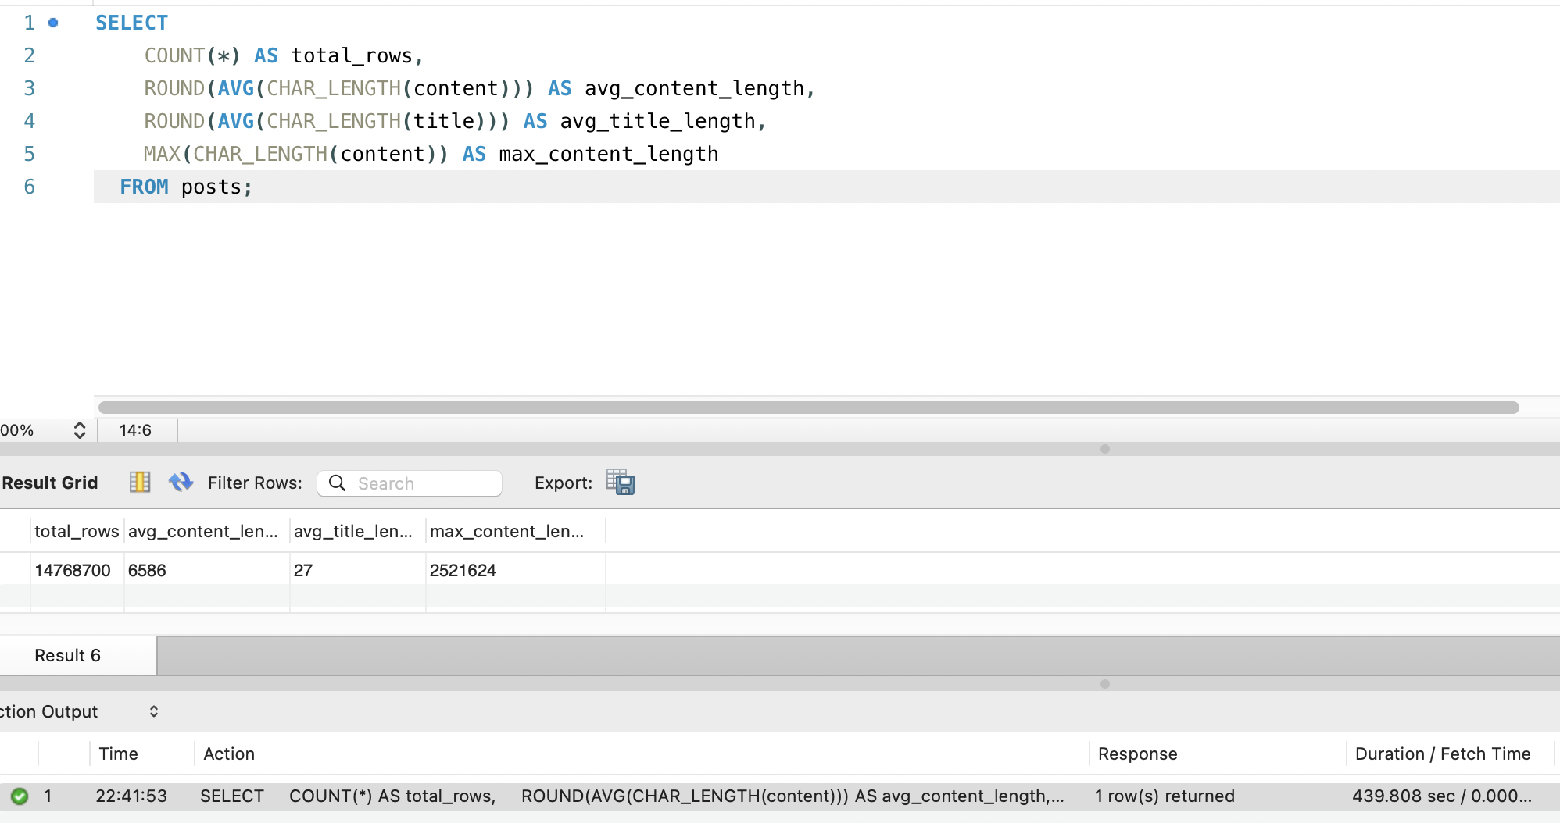Open the Action Output type dropdown
1560x823 pixels.
pos(153,711)
